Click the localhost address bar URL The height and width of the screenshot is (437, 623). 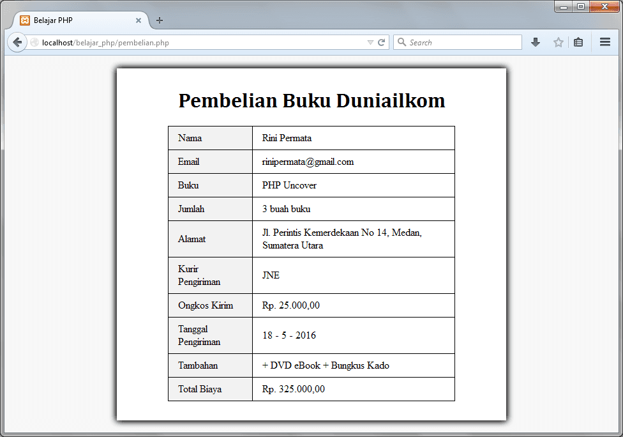(x=105, y=43)
